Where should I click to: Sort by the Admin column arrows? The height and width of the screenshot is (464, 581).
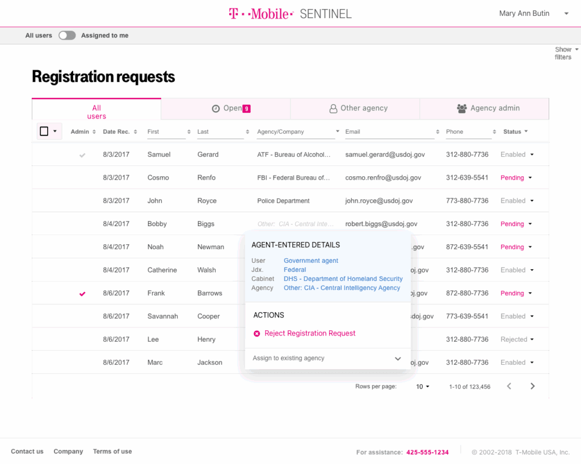(x=94, y=132)
